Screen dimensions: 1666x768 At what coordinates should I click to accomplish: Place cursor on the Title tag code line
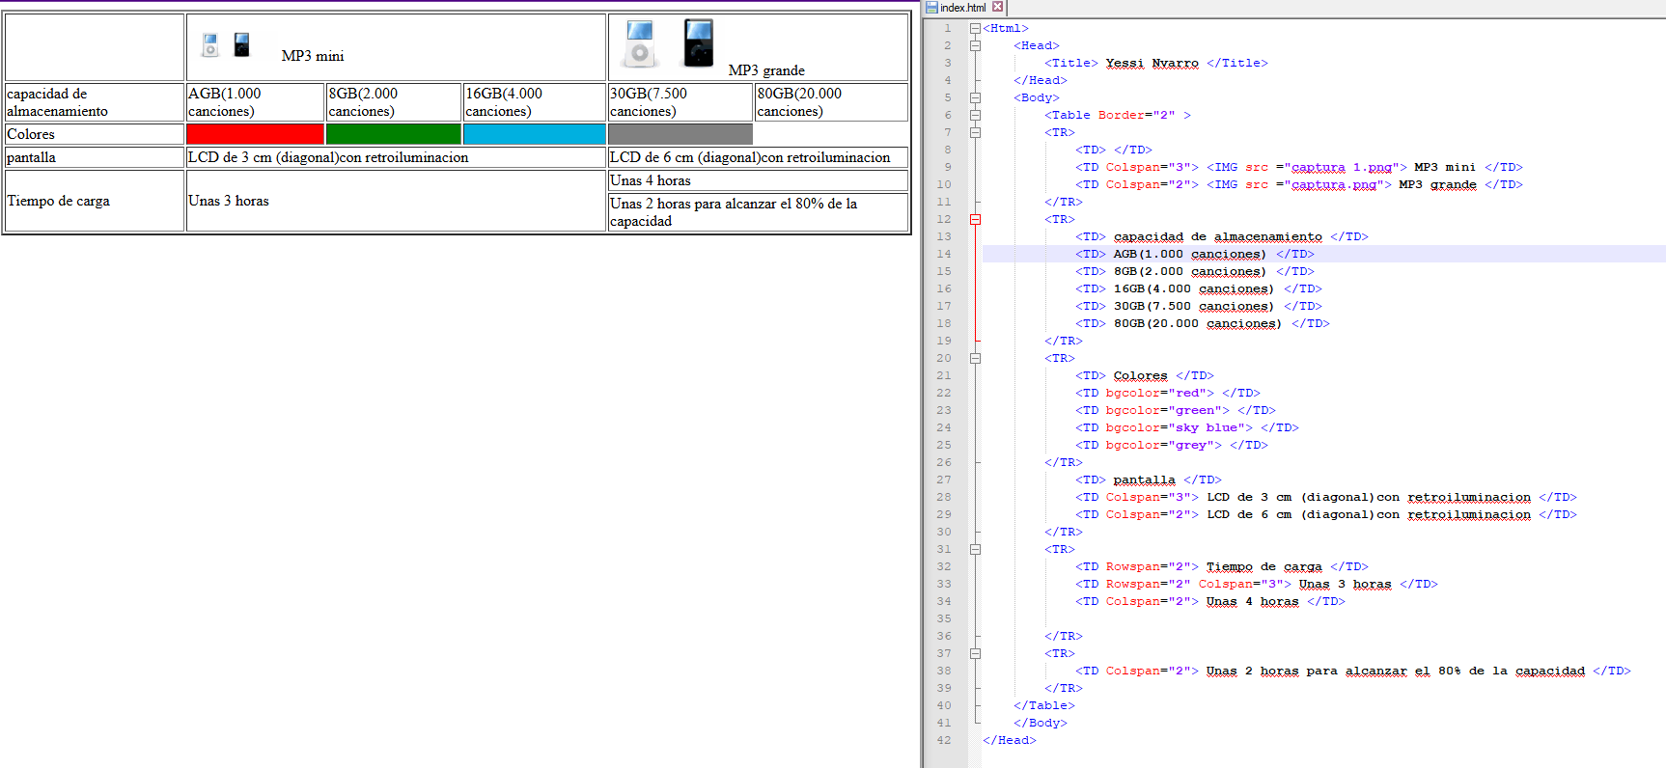tap(1154, 64)
